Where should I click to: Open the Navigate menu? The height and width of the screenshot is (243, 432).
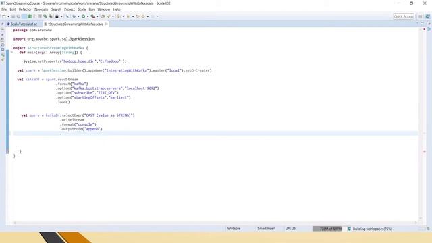41,9
